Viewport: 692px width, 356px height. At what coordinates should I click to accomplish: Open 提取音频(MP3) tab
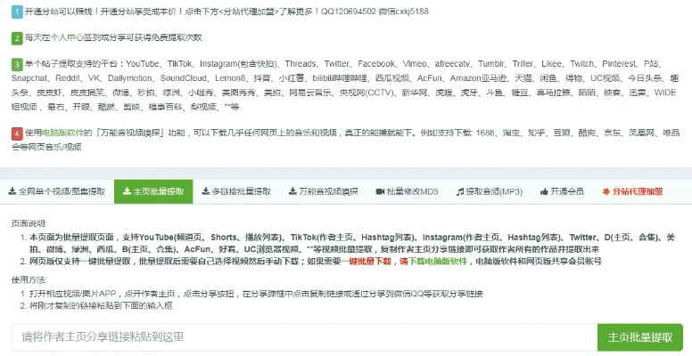[x=490, y=191]
